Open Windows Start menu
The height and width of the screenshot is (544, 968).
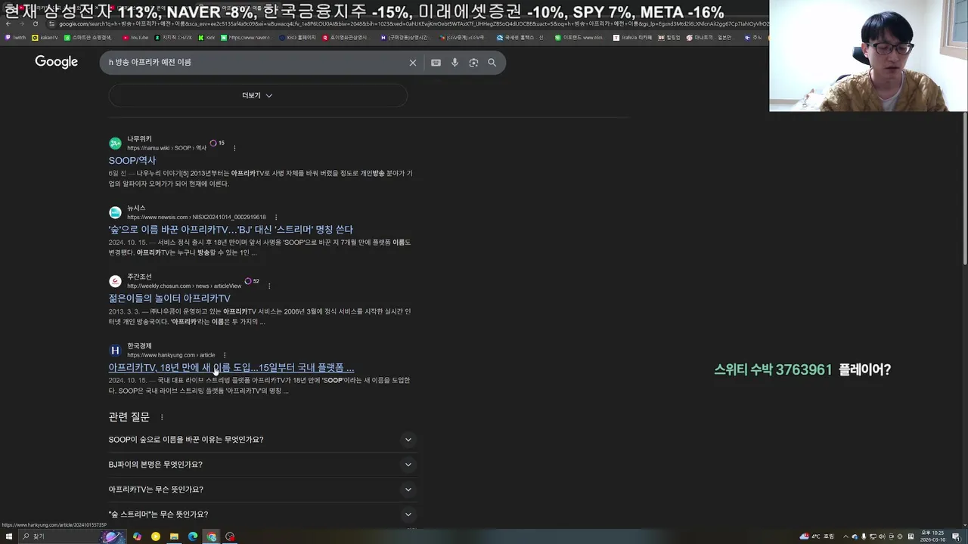[x=9, y=536]
